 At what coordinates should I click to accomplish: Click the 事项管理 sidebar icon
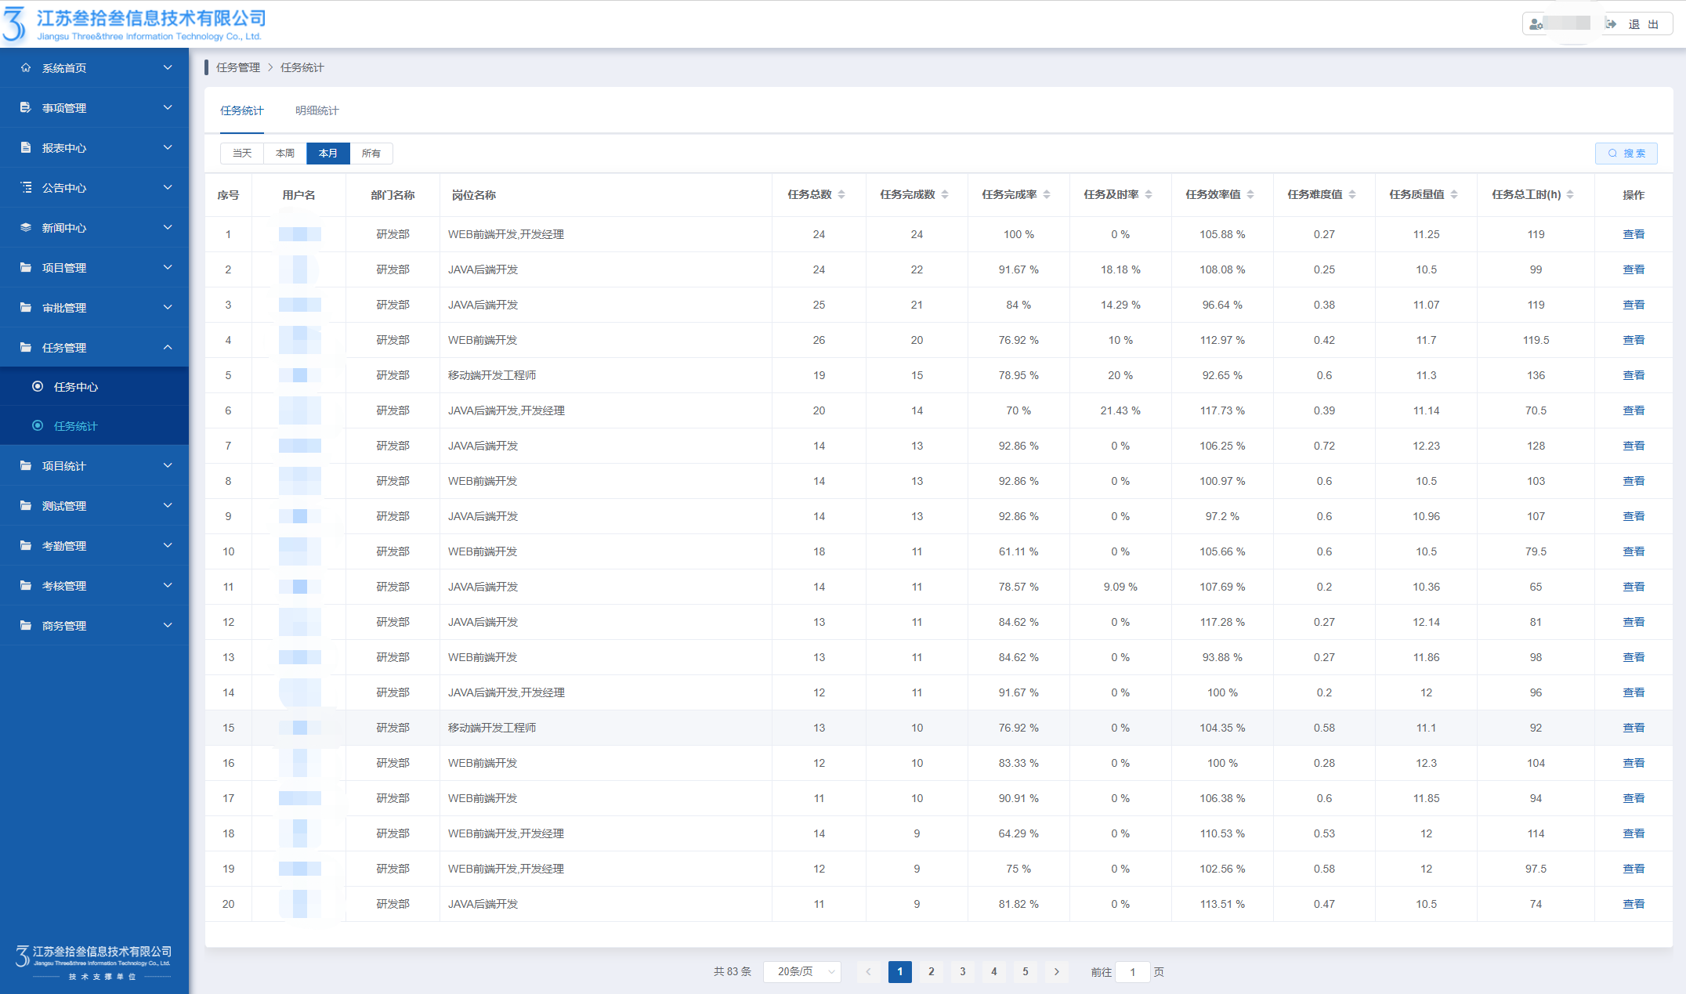pyautogui.click(x=26, y=108)
